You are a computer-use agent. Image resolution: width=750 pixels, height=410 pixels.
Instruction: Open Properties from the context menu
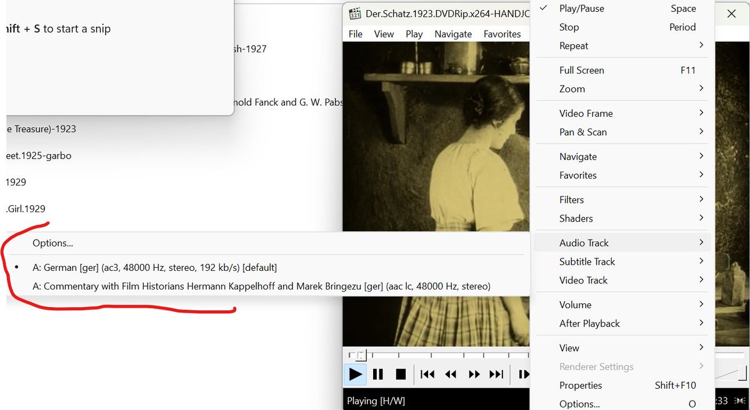622,385
